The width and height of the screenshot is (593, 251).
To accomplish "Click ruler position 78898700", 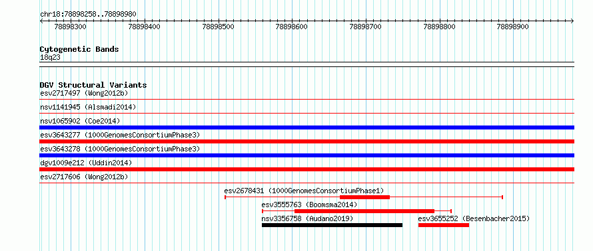I will tap(365, 27).
